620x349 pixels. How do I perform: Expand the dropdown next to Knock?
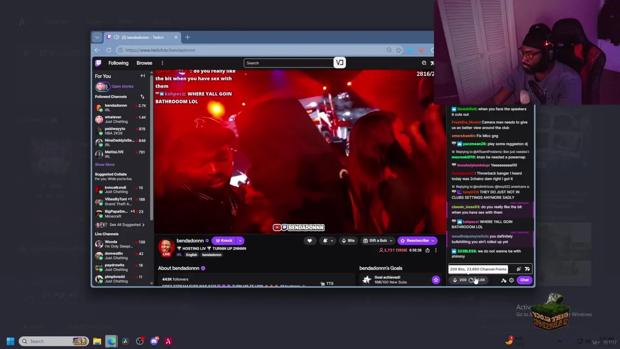click(240, 240)
